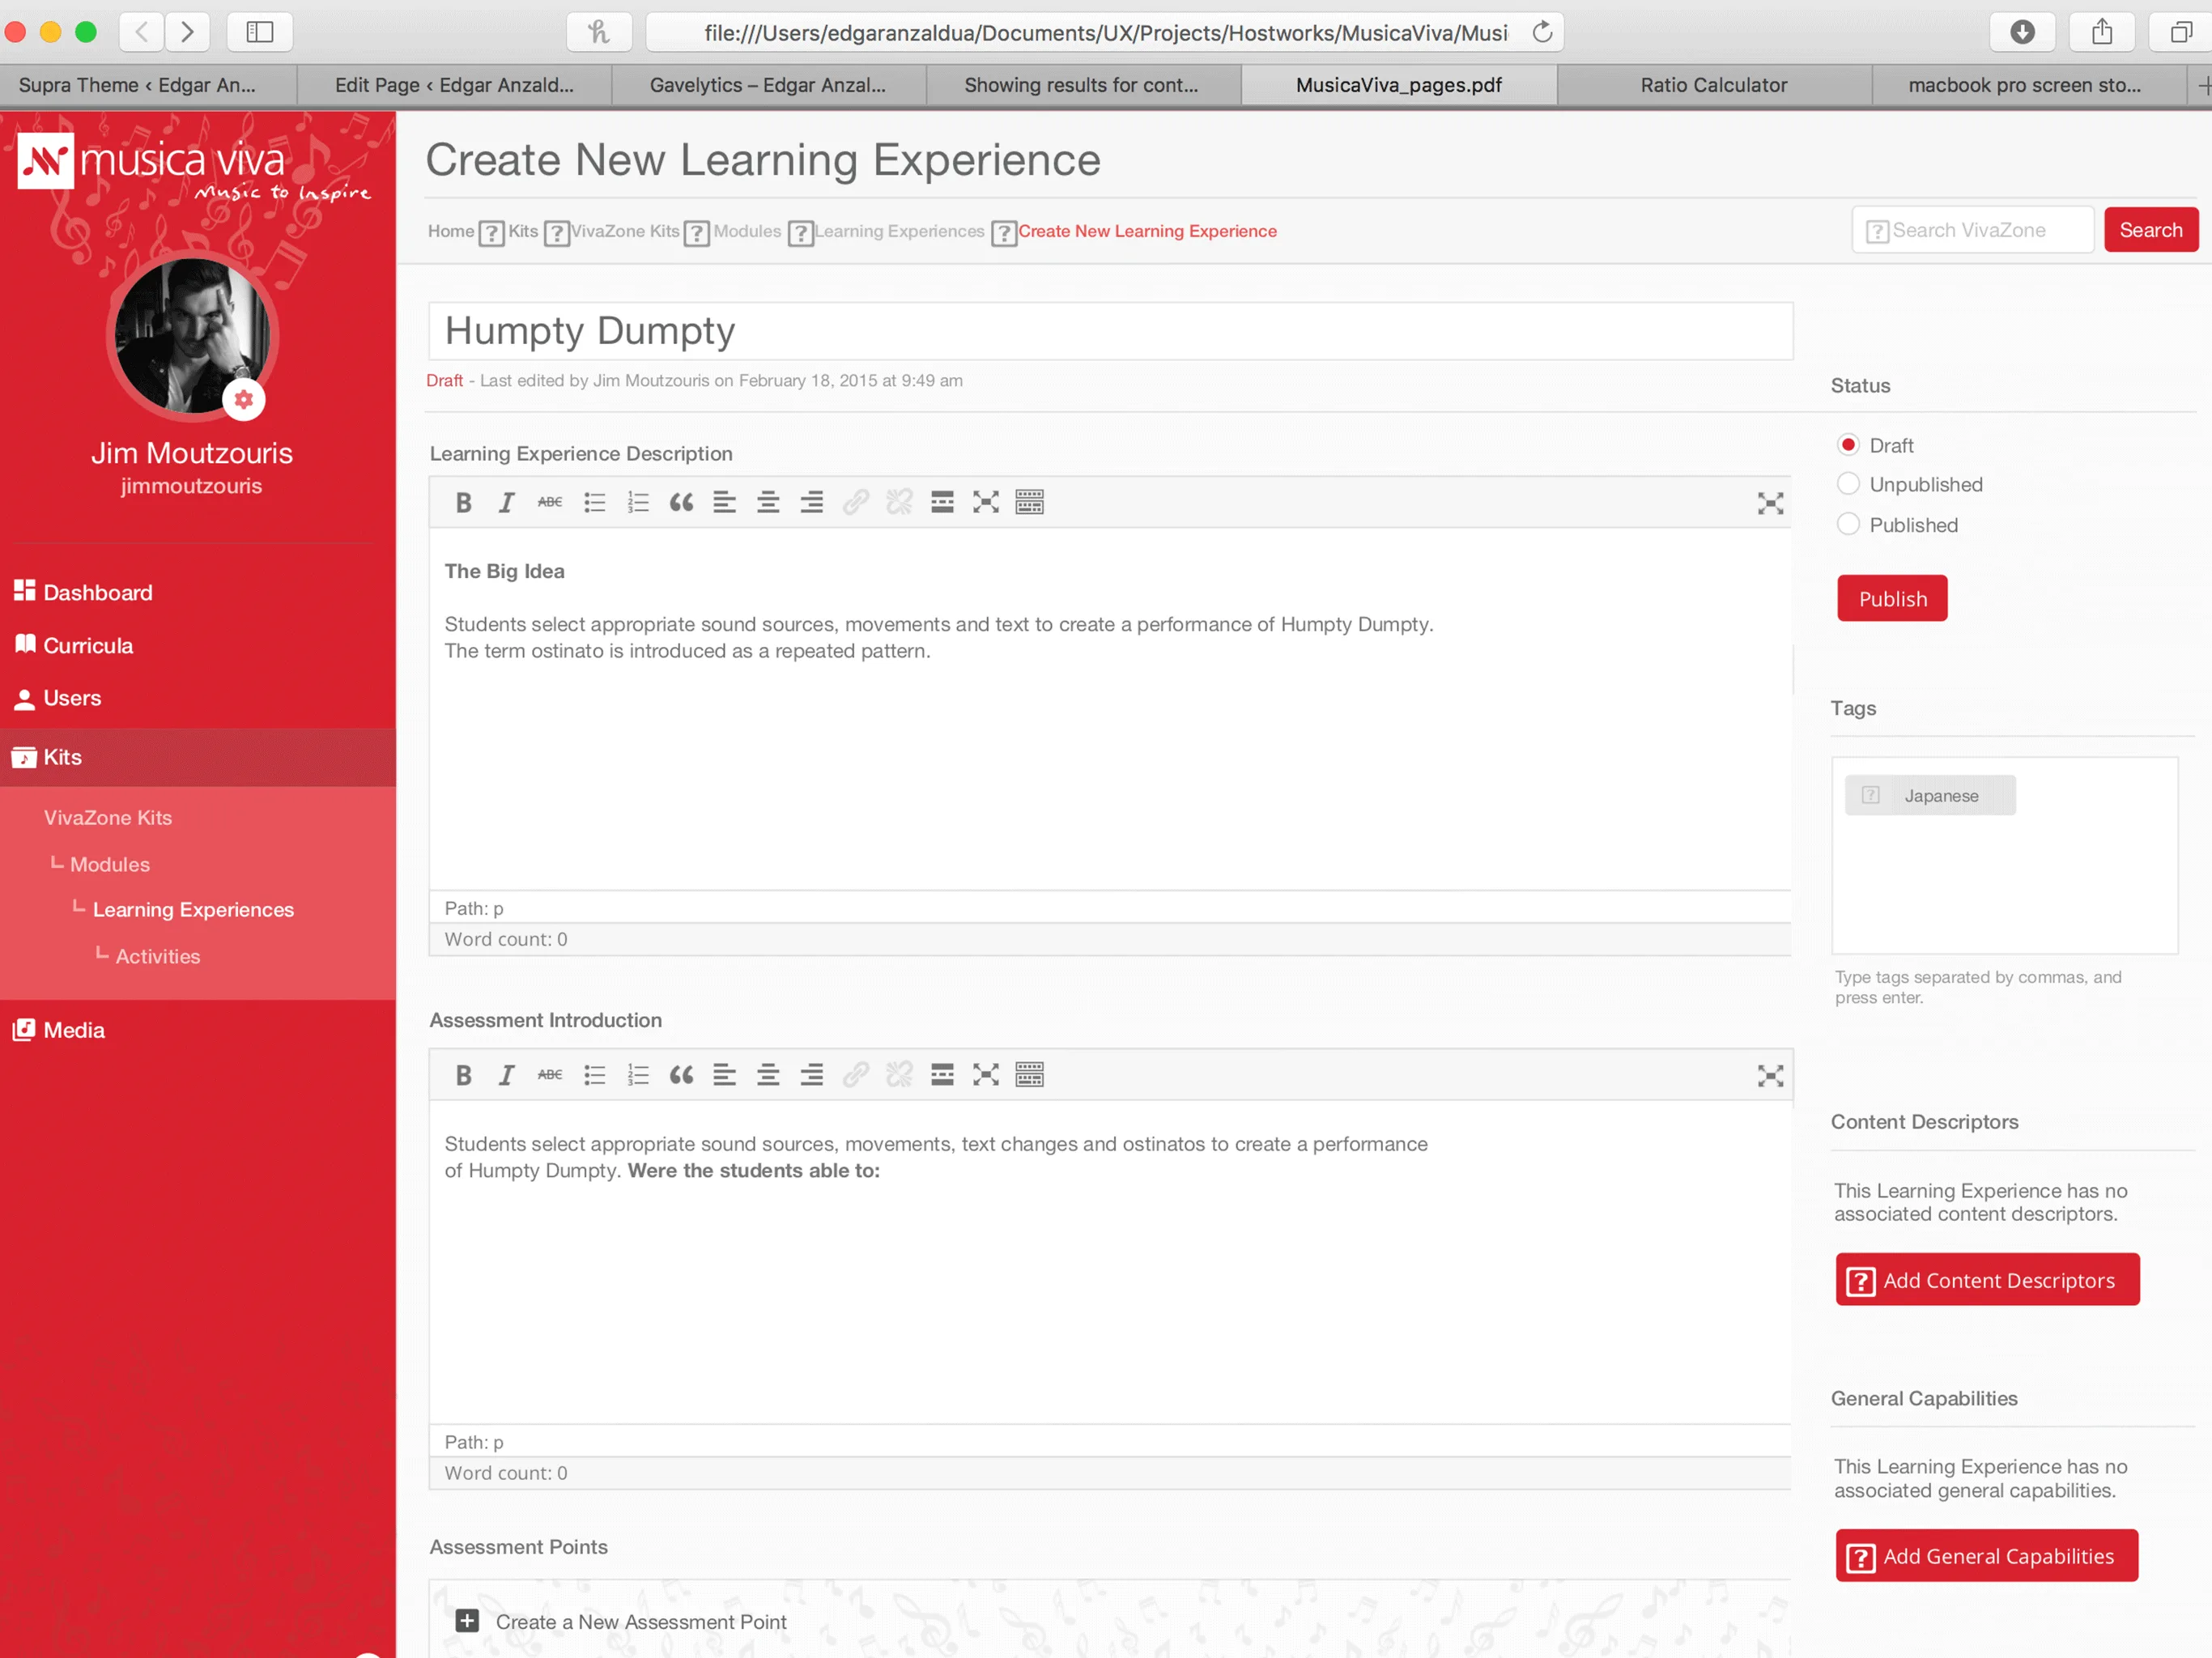This screenshot has width=2212, height=1658.
Task: Switch to the Ratio Calculator browser tab
Action: (1713, 85)
